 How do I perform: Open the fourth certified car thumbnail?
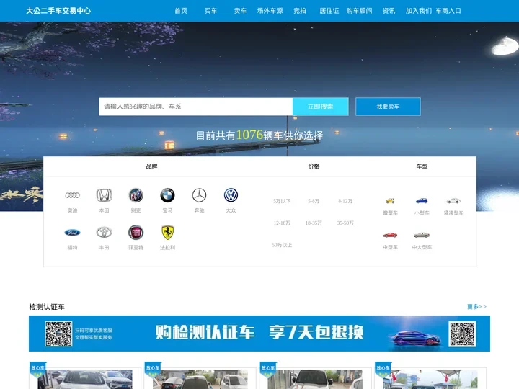click(430, 378)
